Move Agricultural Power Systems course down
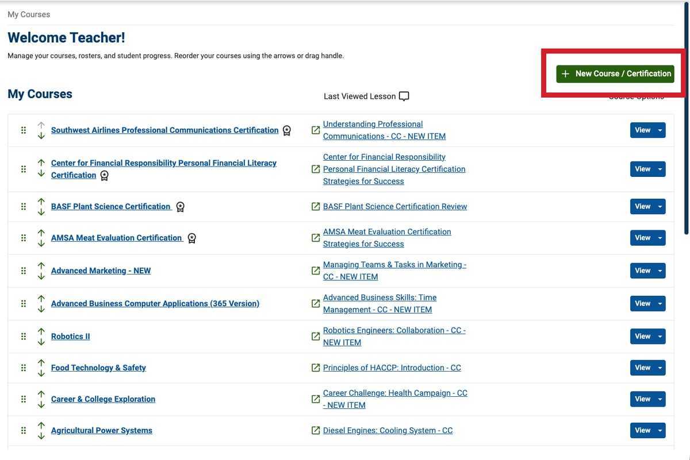 point(41,436)
